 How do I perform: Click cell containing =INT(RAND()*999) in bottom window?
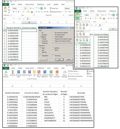point(81,97)
